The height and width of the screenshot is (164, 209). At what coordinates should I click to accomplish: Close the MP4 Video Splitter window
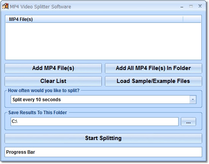click(200, 6)
